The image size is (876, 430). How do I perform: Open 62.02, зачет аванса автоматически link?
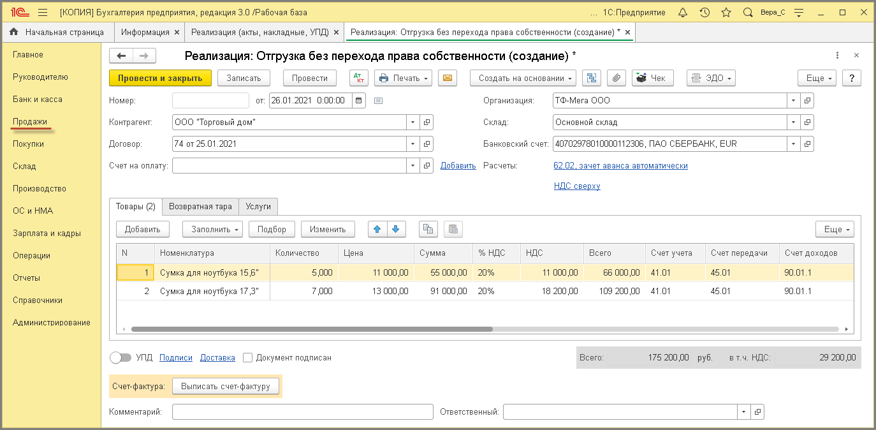[621, 165]
